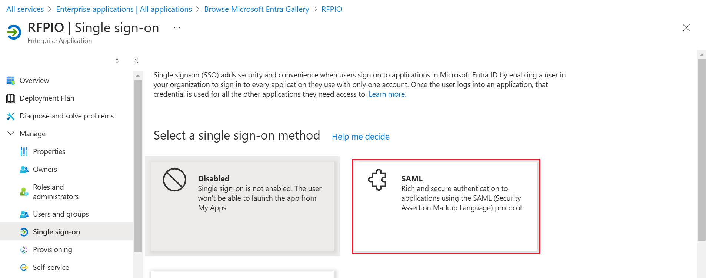706x278 pixels.
Task: Click the RFPIO application logo icon
Action: click(x=14, y=32)
